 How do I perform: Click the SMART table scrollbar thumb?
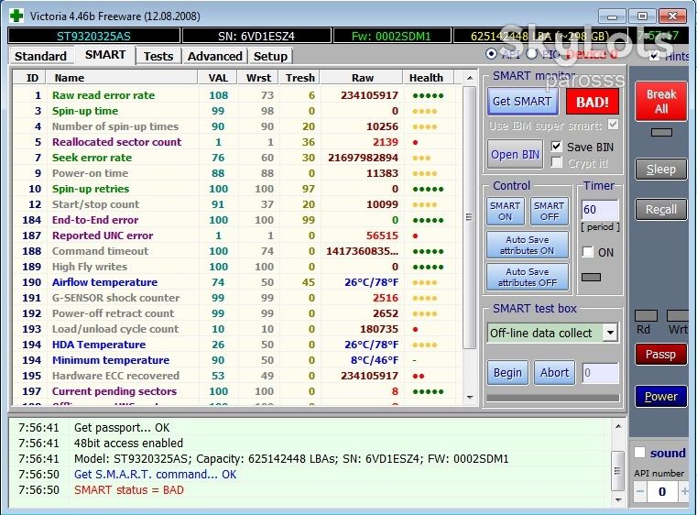click(x=469, y=217)
